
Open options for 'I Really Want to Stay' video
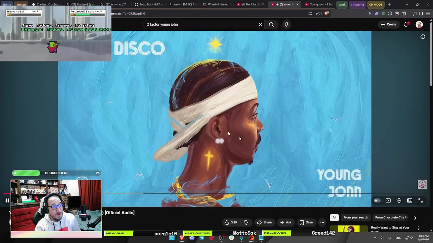coord(419,228)
